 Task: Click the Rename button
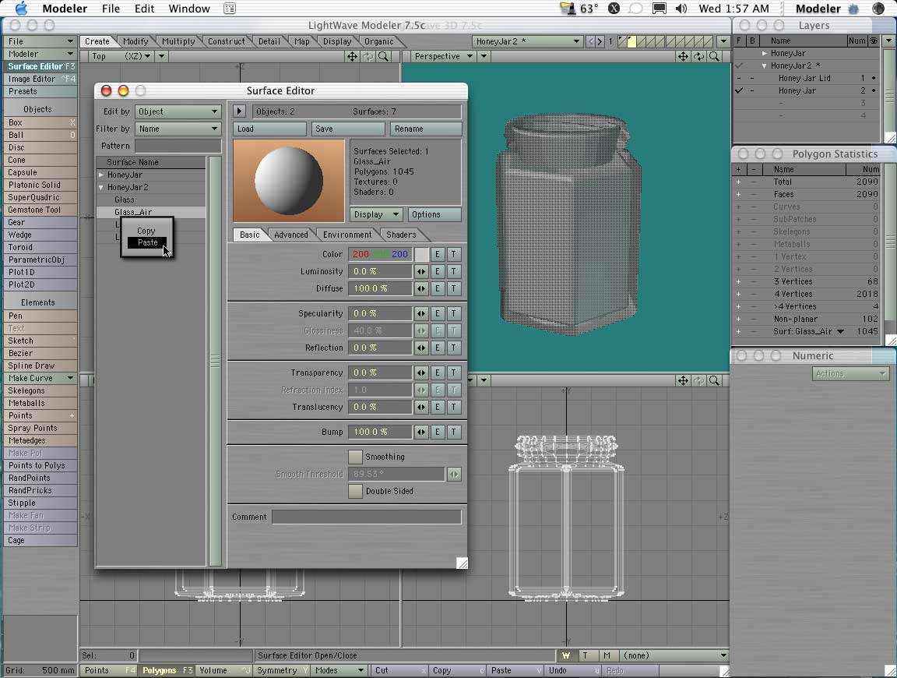tap(426, 129)
